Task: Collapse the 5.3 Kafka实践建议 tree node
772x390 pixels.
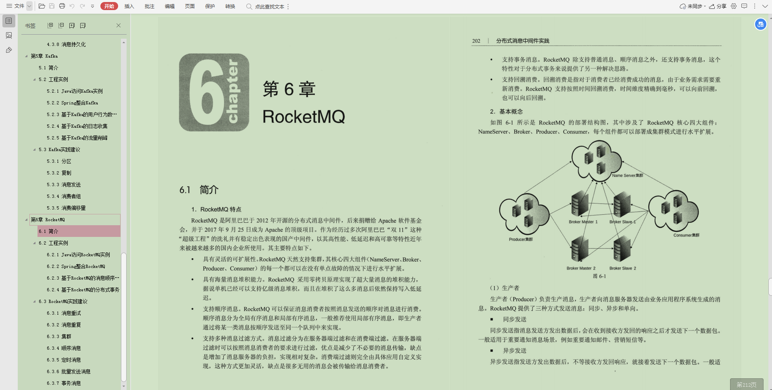Action: [34, 149]
